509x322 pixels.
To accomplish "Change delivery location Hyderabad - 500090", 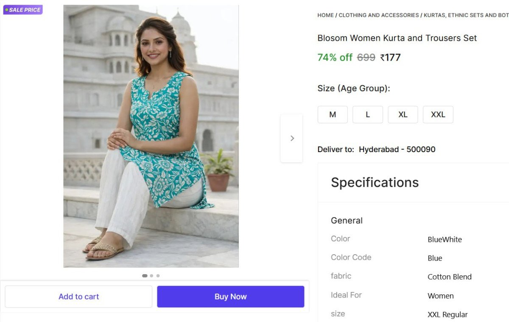I will (x=397, y=150).
